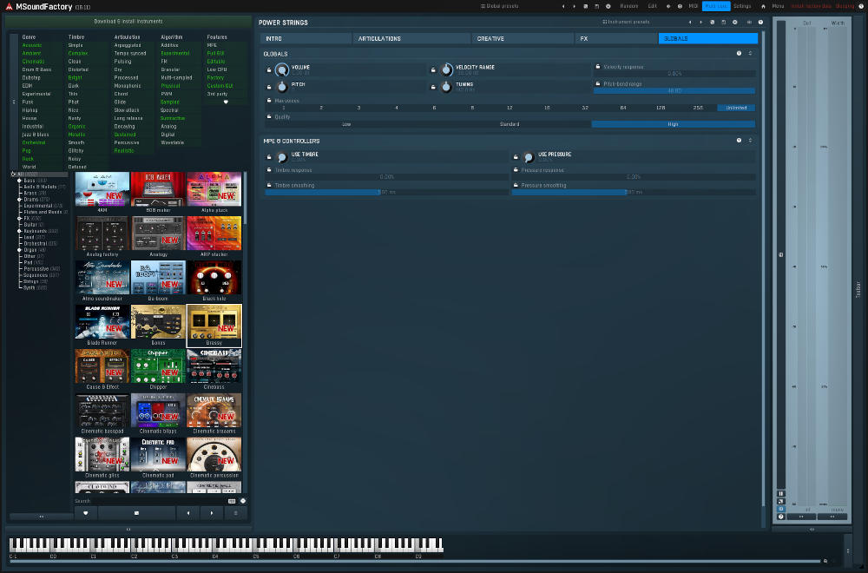Viewport: 868px width, 573px height.
Task: Adjust the Timbre smoothing slider
Action: 386,192
